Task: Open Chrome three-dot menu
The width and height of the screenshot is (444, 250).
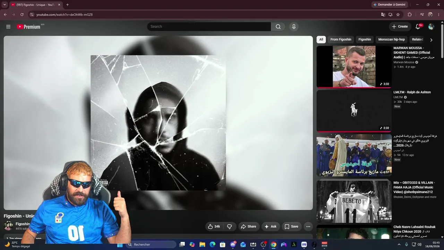Action: coord(438,15)
